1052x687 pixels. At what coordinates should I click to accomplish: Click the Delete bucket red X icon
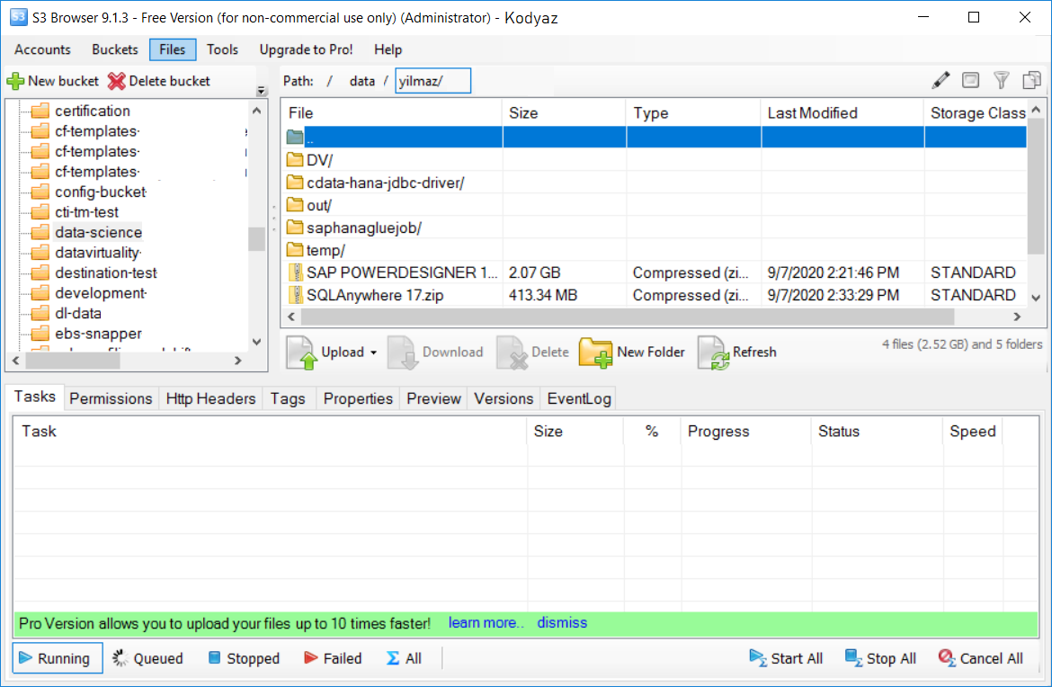click(x=117, y=81)
